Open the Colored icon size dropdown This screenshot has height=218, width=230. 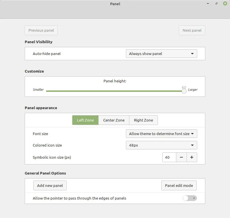(161, 145)
